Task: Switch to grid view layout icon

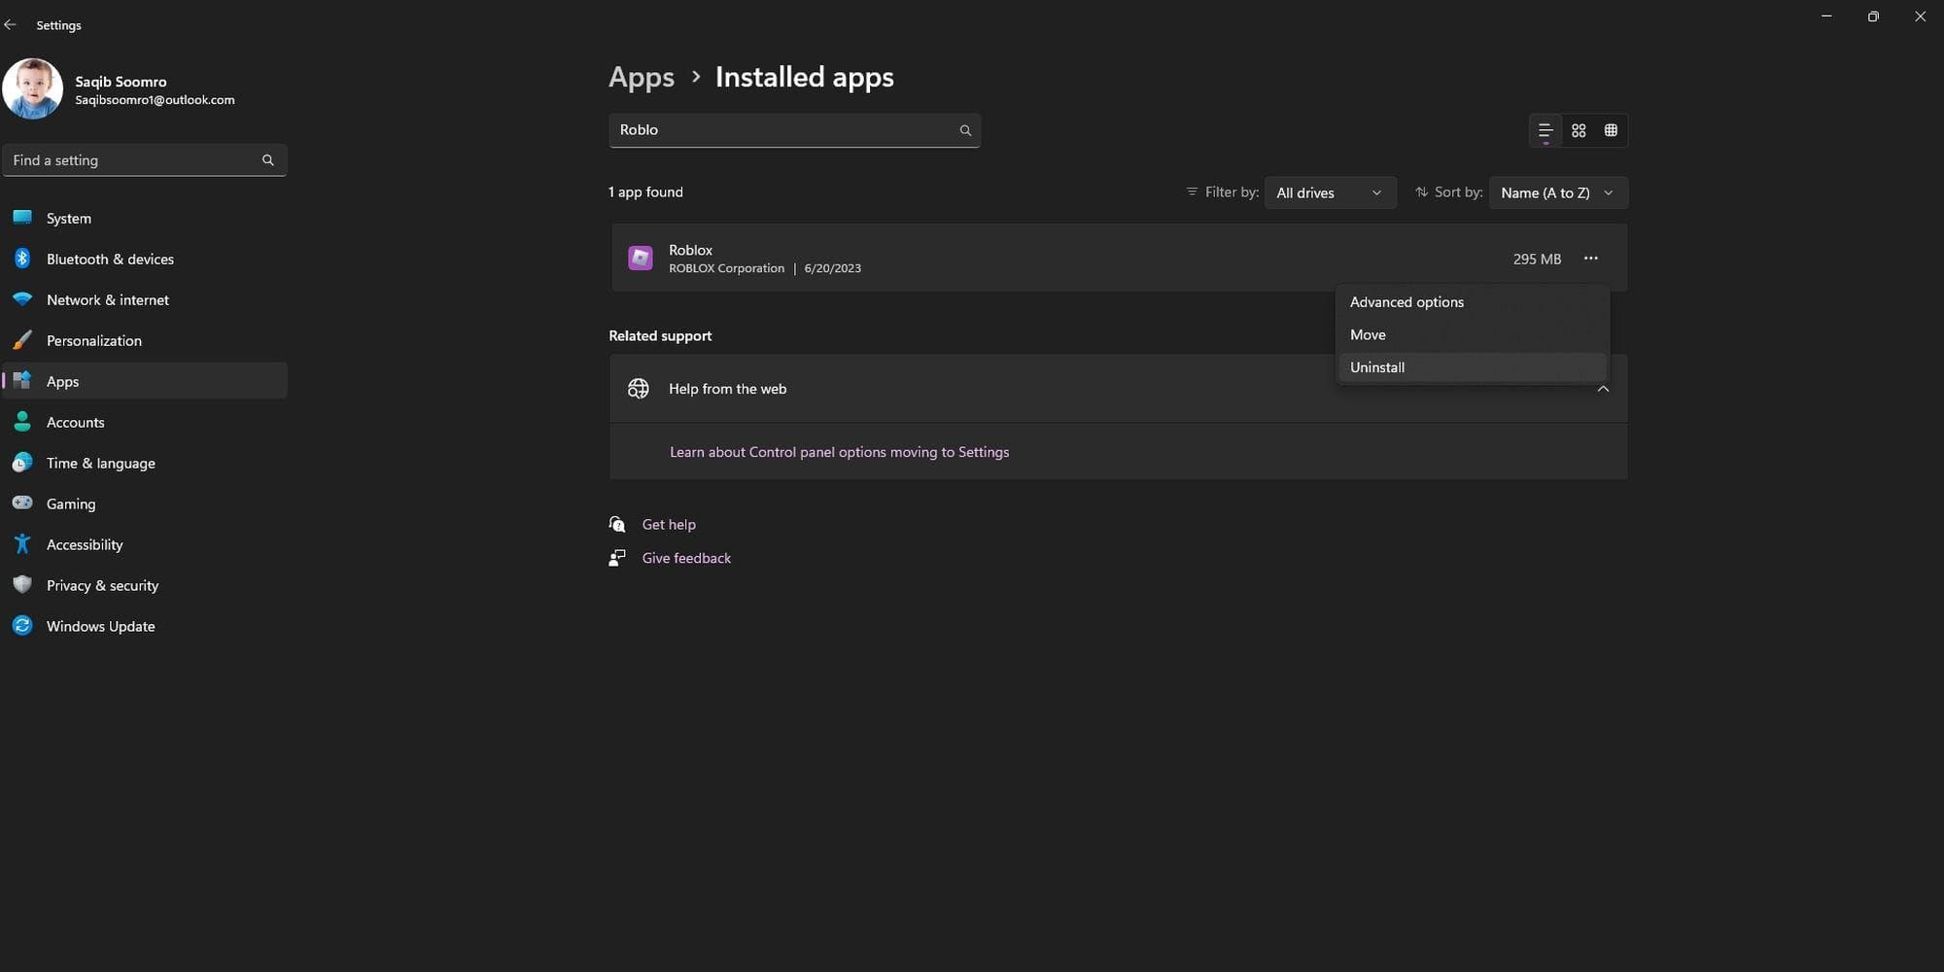Action: 1579,130
